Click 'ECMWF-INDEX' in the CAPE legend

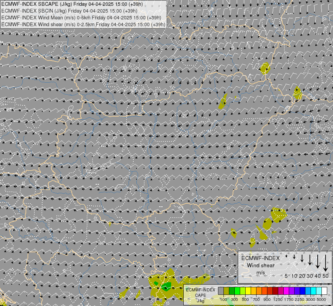tap(200, 290)
